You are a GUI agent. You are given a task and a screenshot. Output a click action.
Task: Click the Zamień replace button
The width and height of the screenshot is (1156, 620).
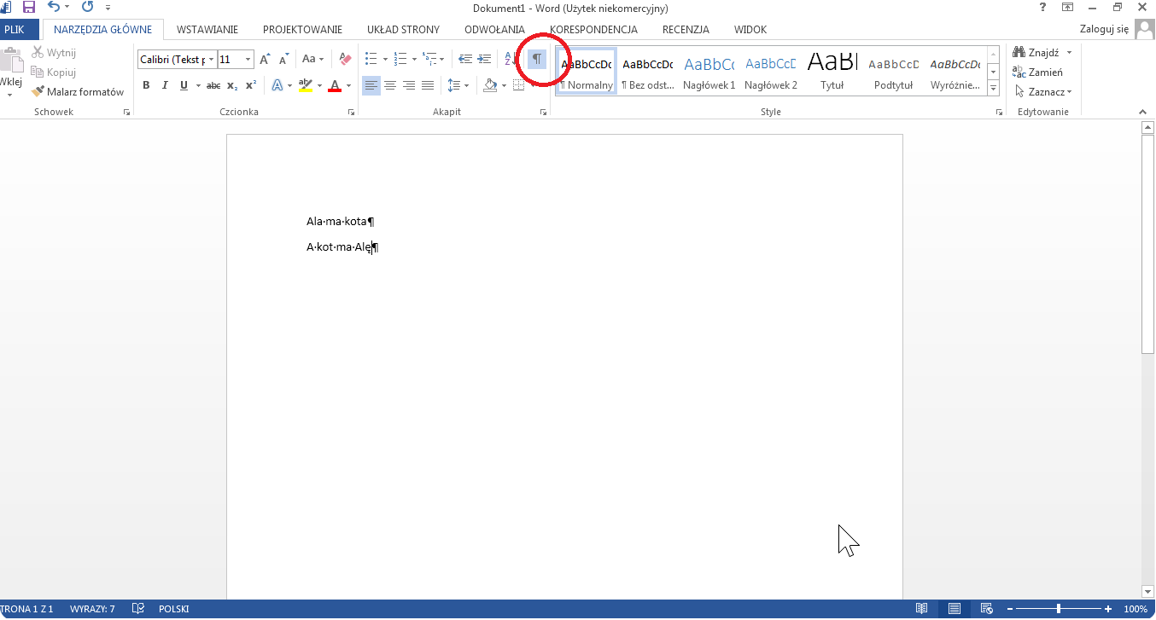[x=1038, y=72]
